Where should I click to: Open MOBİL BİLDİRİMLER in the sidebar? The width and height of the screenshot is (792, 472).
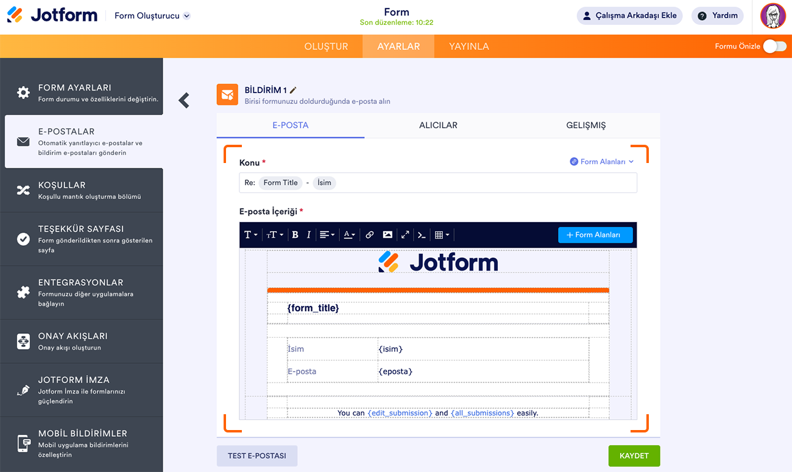pyautogui.click(x=82, y=443)
